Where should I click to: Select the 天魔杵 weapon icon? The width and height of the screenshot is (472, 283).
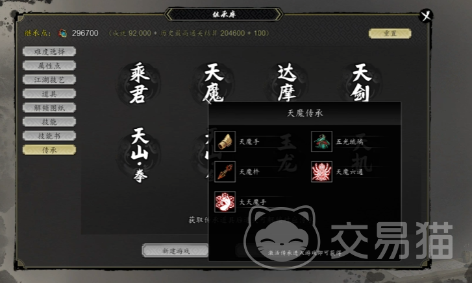225,172
